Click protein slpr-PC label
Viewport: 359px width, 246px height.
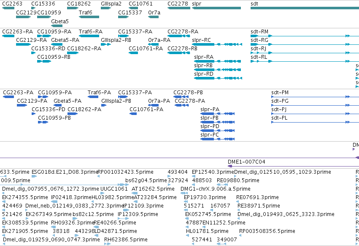pyautogui.click(x=210, y=135)
